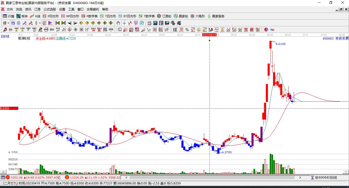Jump to the last bar icon

point(64,23)
